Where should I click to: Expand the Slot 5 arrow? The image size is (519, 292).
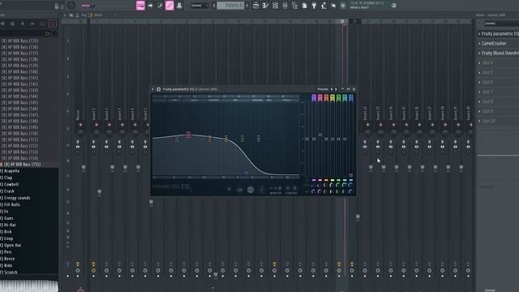pos(479,72)
